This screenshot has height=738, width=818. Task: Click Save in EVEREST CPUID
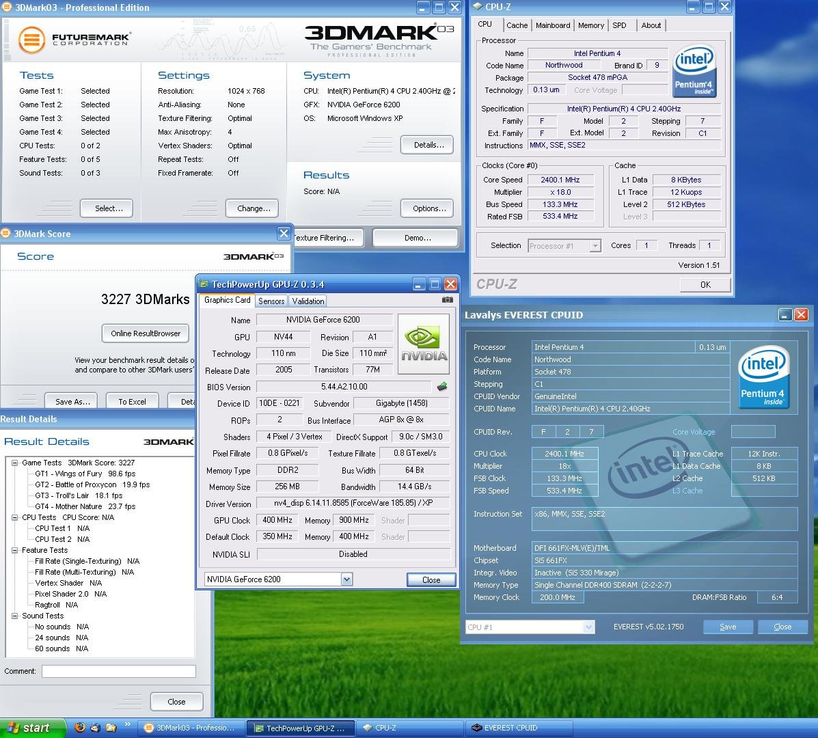click(728, 627)
